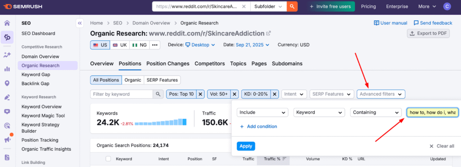Open Enterprise in top bar
This screenshot has width=461, height=167.
[397, 6]
